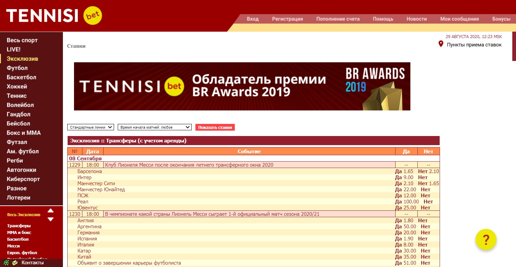Select Бокс и ММА in the sidebar
The image size is (516, 267).
pos(24,133)
